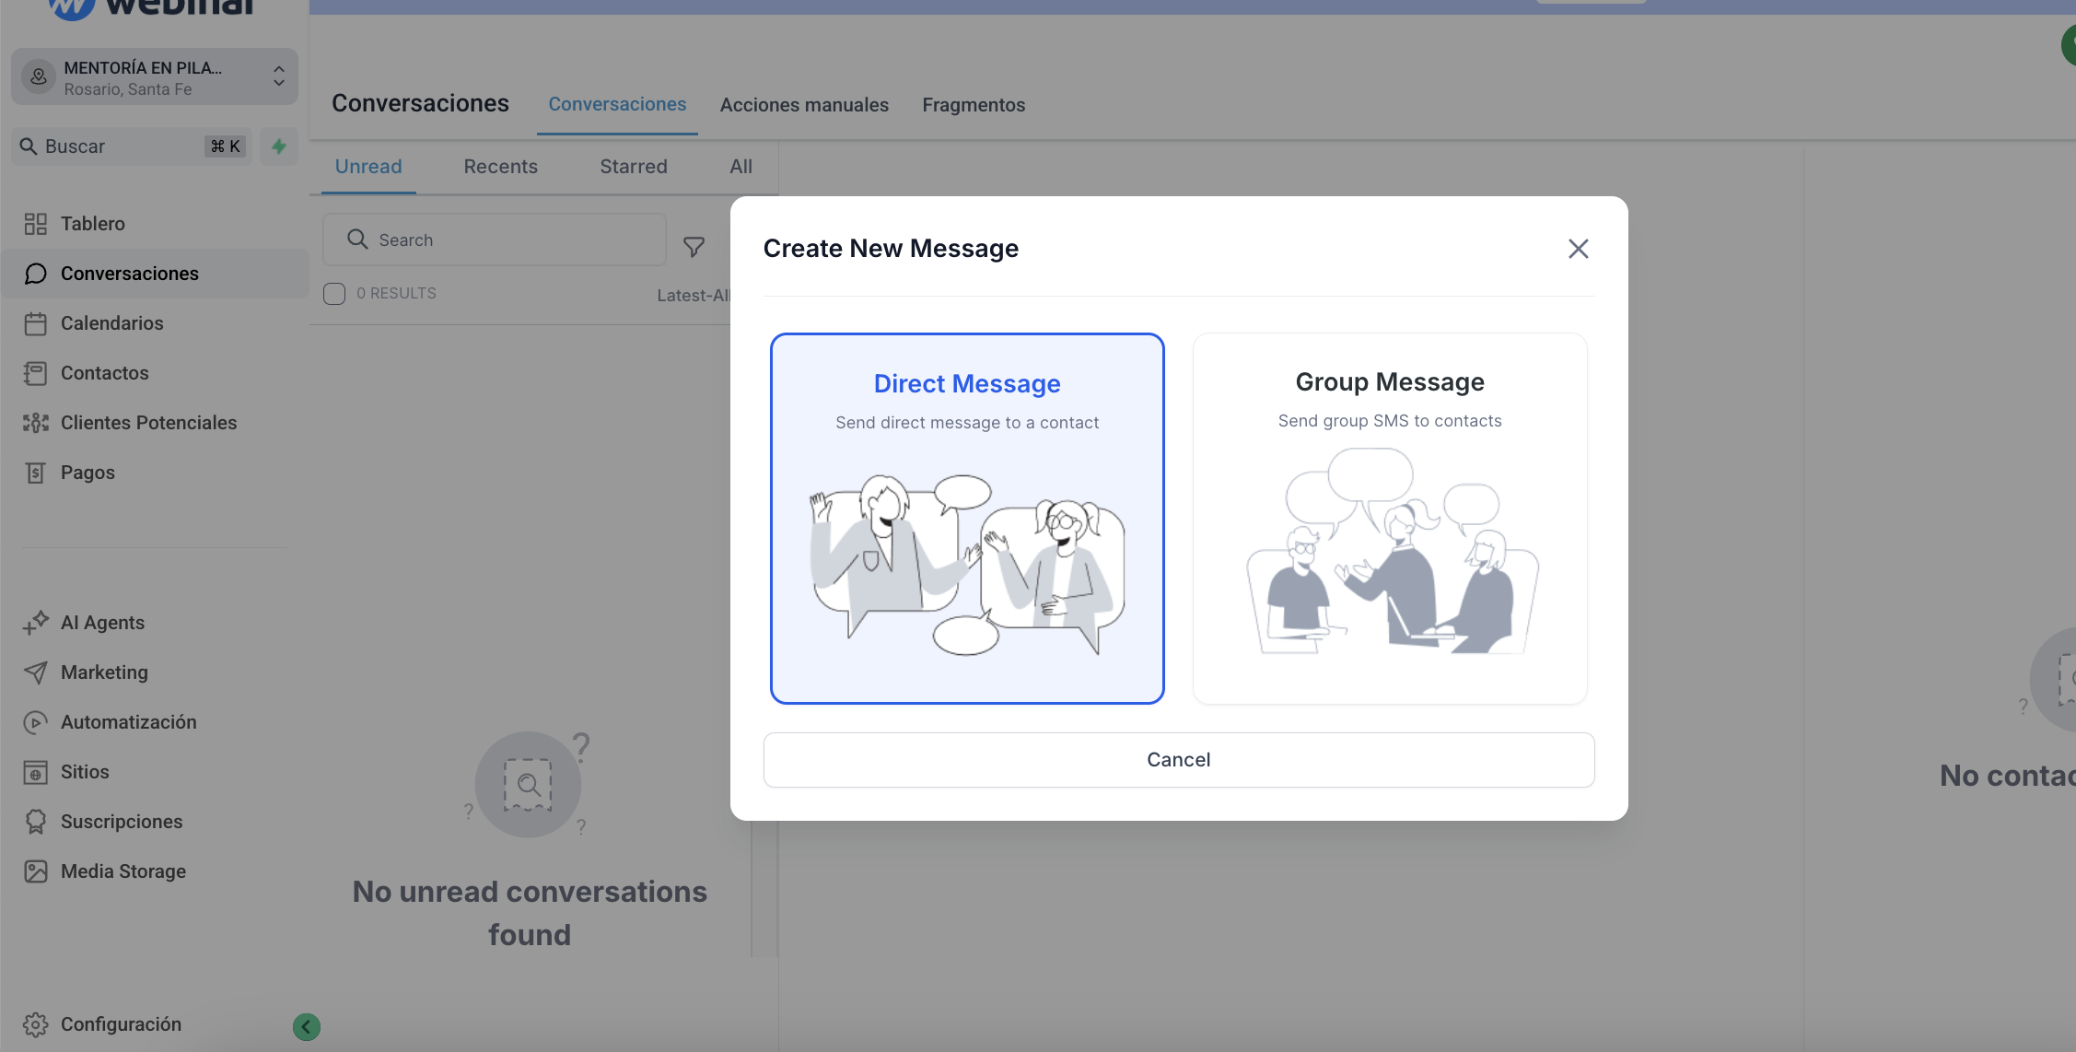Open the Latest-All sort dropdown
The height and width of the screenshot is (1052, 2076).
(x=693, y=296)
